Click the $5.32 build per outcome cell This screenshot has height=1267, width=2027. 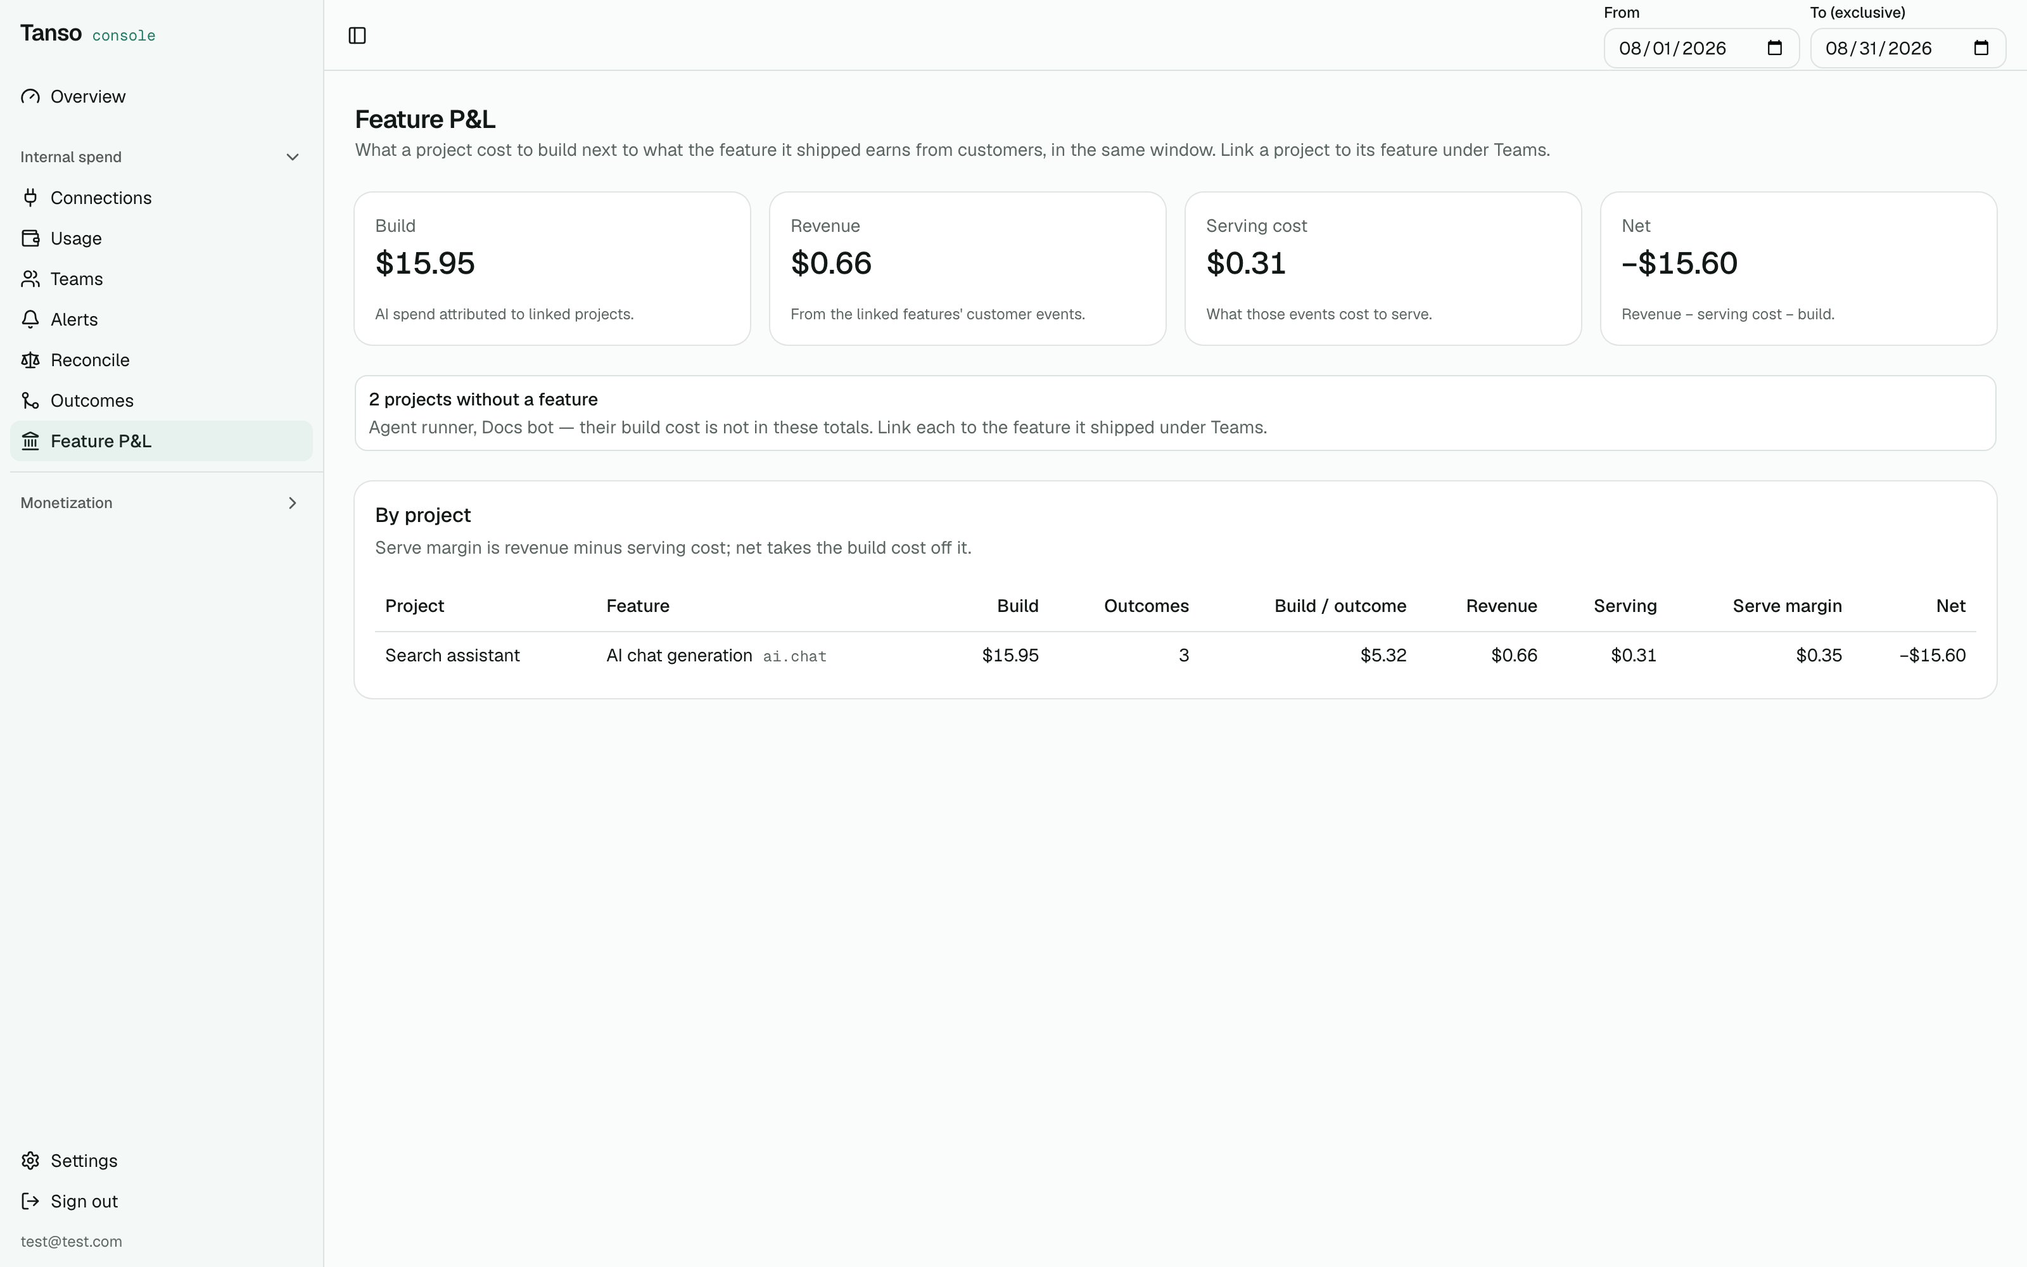pyautogui.click(x=1383, y=655)
